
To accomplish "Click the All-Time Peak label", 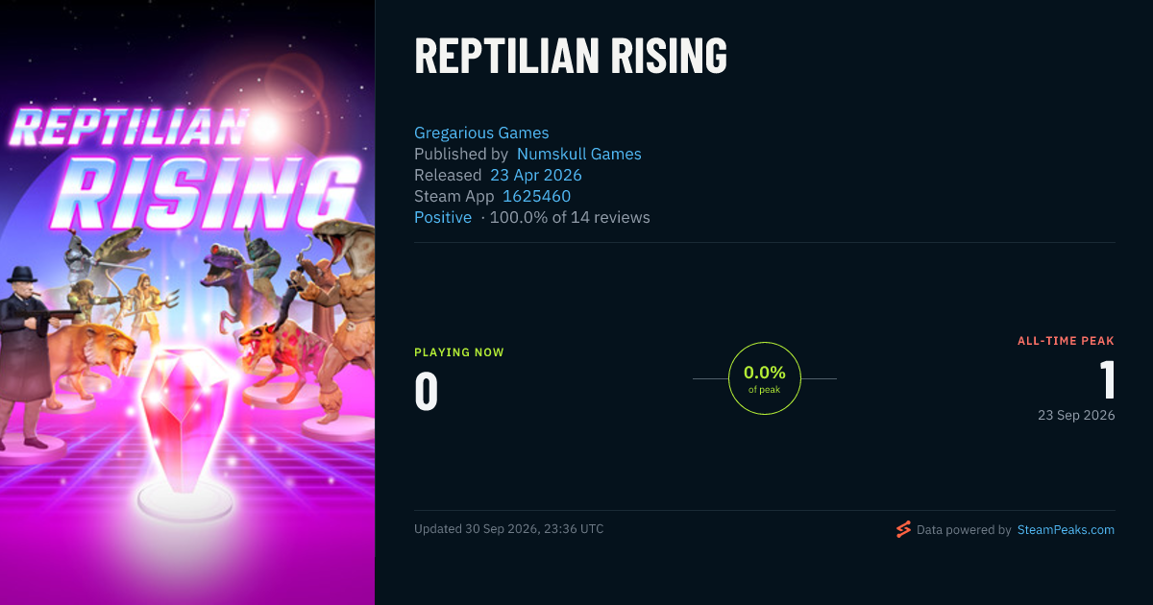I will click(x=1067, y=341).
